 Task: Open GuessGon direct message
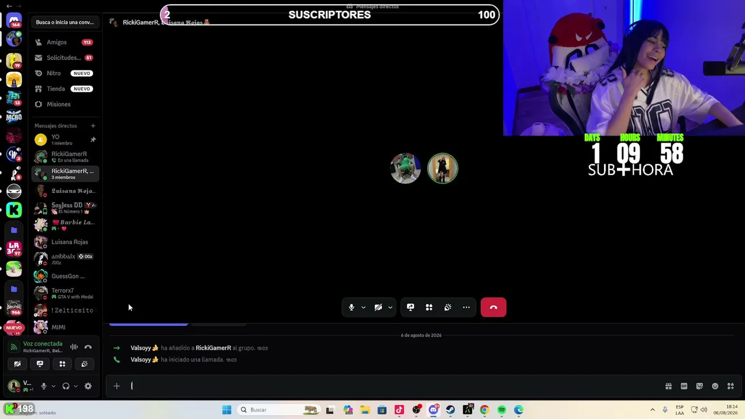click(x=65, y=276)
